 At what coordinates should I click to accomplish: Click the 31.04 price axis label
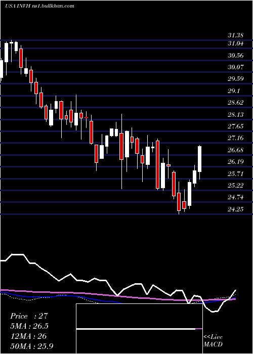235,43
